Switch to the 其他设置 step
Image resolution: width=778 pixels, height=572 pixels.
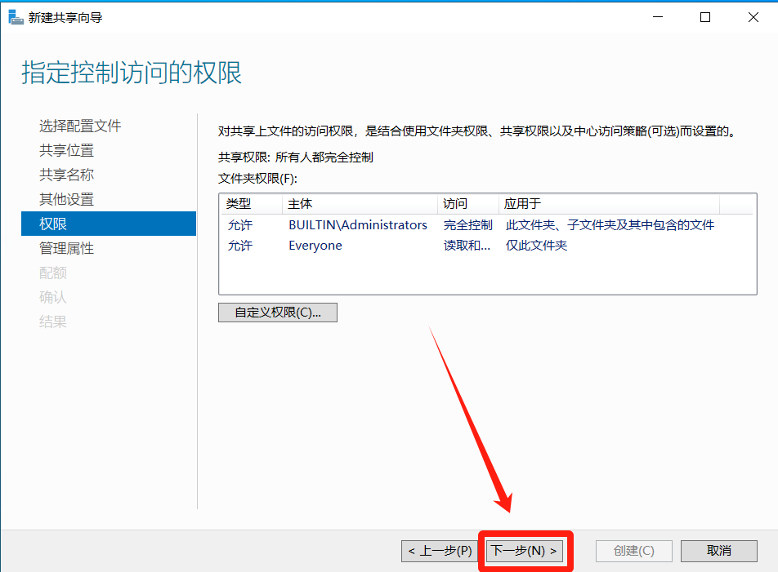[x=66, y=199]
